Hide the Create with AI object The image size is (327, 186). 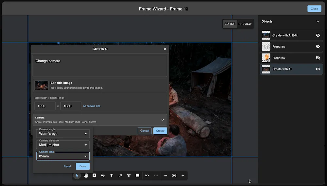318,69
